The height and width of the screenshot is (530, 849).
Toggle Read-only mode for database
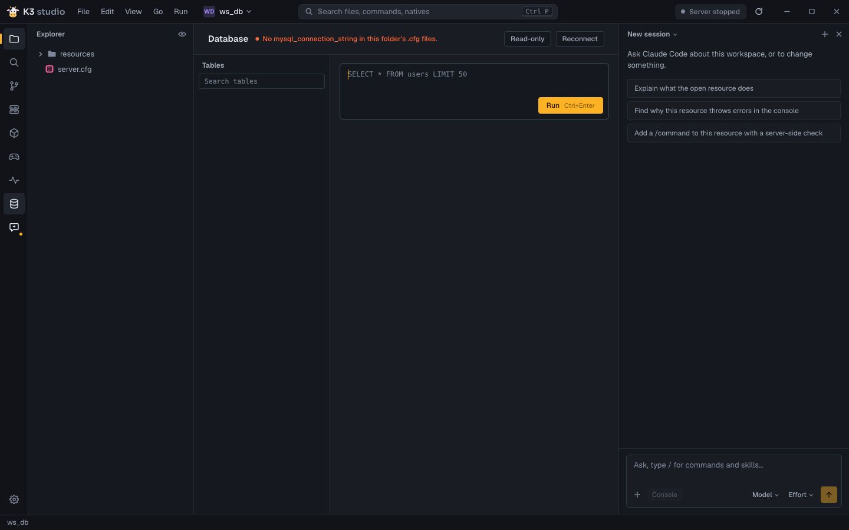(528, 39)
